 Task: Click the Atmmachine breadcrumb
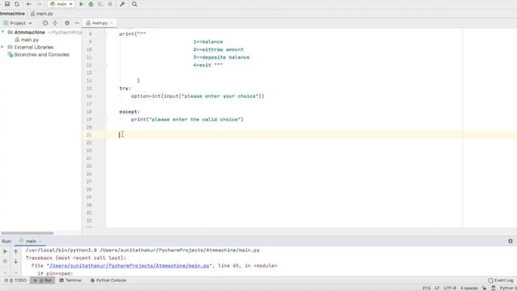(12, 14)
